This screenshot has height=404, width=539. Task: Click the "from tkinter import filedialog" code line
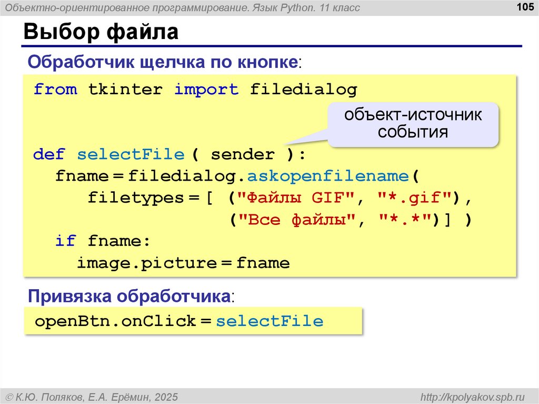[x=195, y=90]
